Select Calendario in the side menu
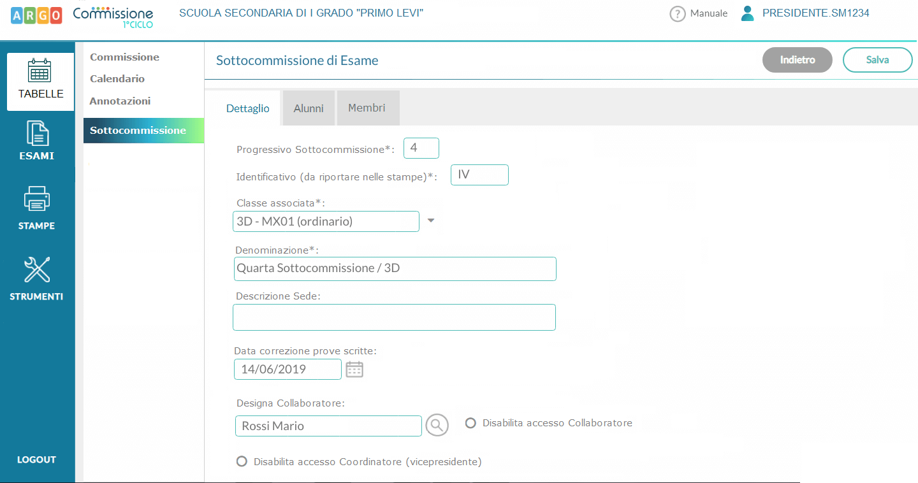 click(117, 79)
